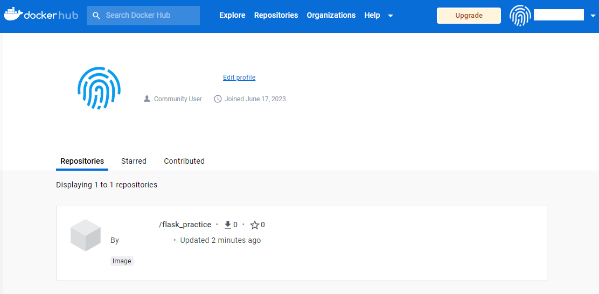The image size is (599, 294).
Task: Click the download count icon
Action: tap(228, 225)
